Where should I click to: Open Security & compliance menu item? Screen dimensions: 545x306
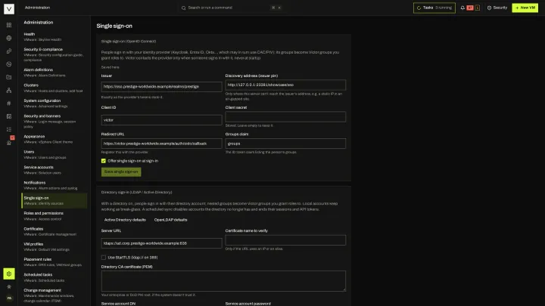click(54, 54)
